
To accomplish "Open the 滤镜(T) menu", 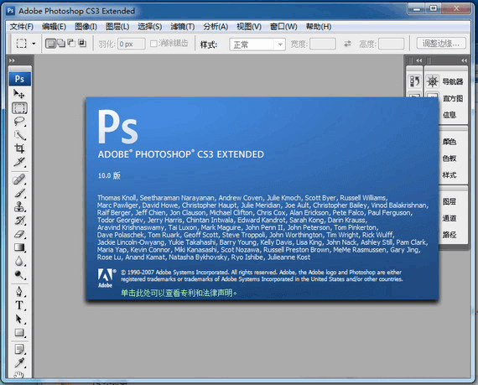I will (182, 27).
